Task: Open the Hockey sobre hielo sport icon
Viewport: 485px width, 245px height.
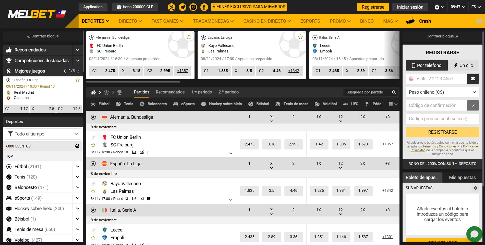Action: [203, 104]
